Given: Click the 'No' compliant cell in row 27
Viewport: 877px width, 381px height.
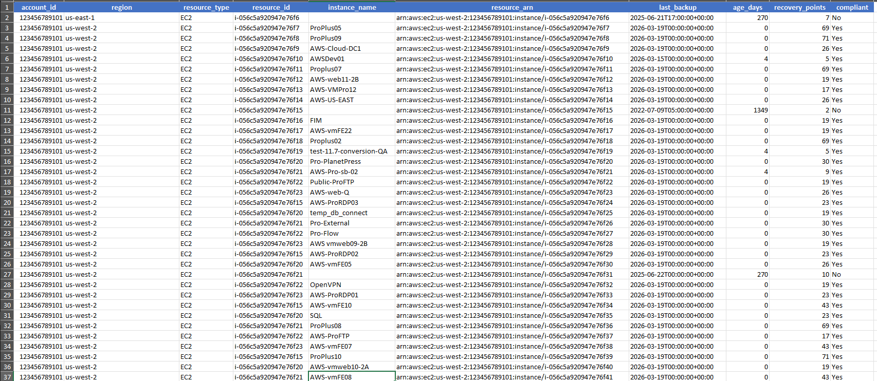Looking at the screenshot, I should pyautogui.click(x=852, y=274).
